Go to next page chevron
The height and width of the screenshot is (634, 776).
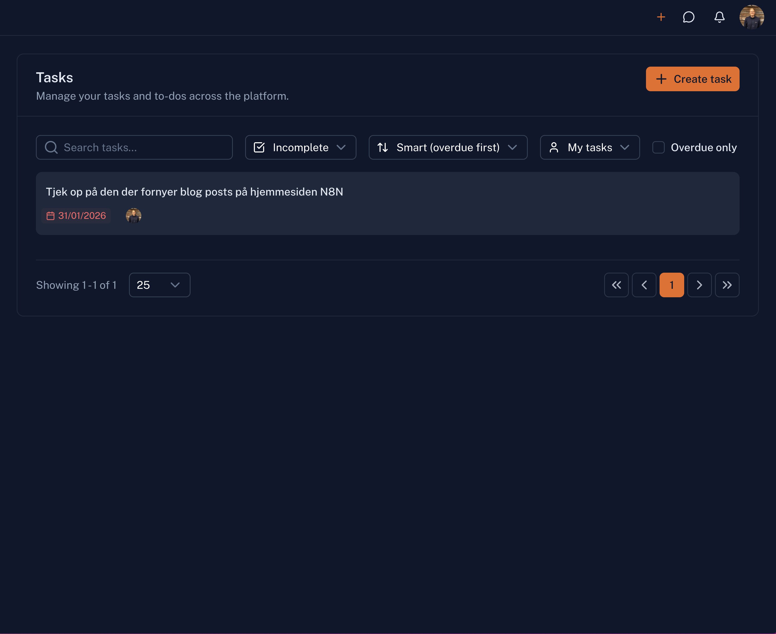(x=699, y=285)
